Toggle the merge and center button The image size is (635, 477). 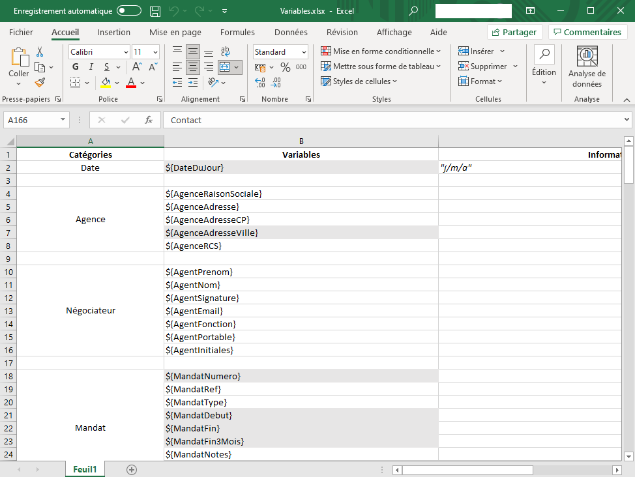[x=225, y=67]
